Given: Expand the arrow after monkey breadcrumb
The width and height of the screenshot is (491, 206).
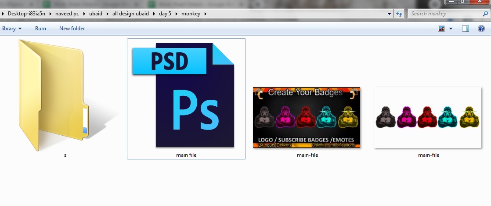Looking at the screenshot, I should [206, 14].
